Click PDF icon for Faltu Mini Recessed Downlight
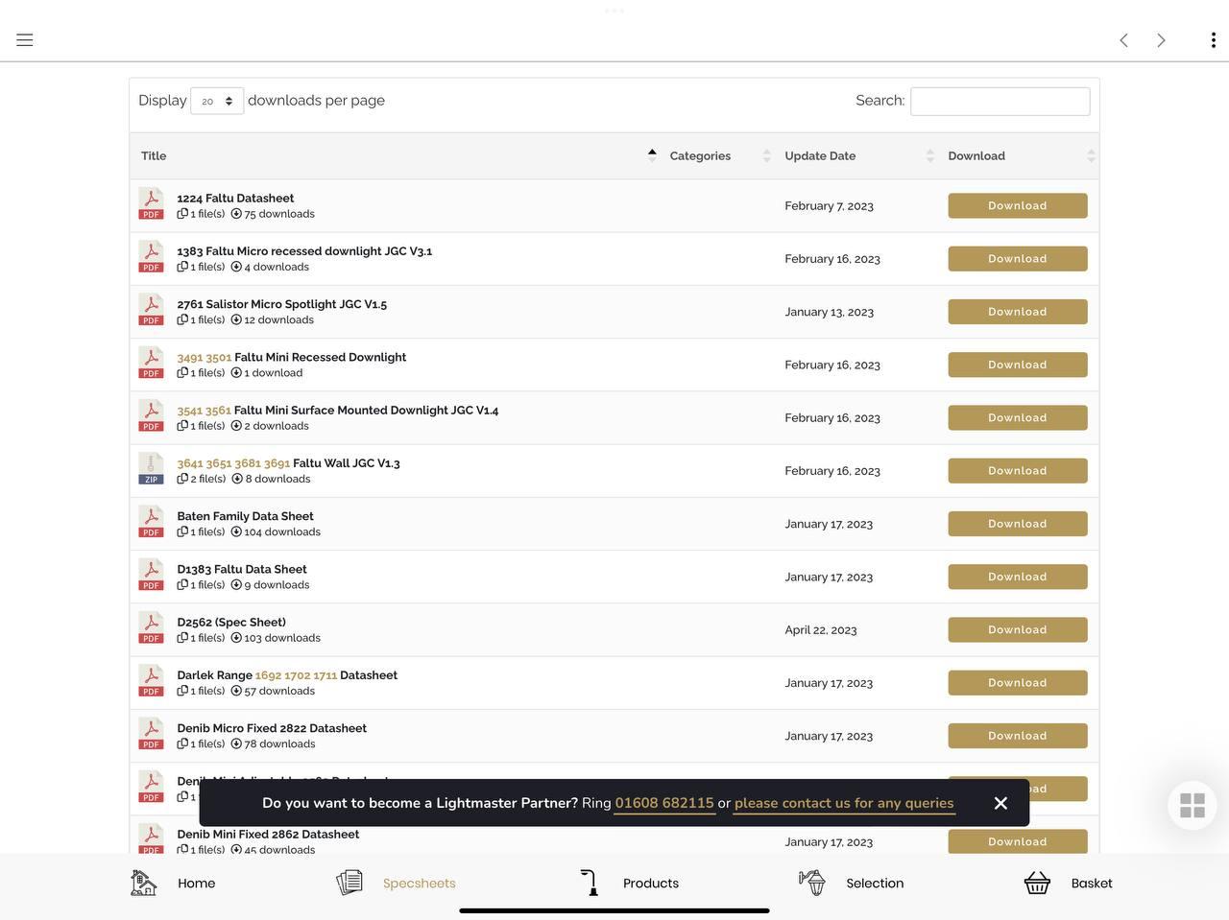This screenshot has height=920, width=1229. coord(151,363)
